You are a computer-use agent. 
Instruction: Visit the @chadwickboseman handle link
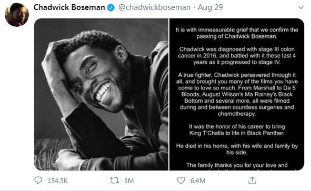click(154, 7)
